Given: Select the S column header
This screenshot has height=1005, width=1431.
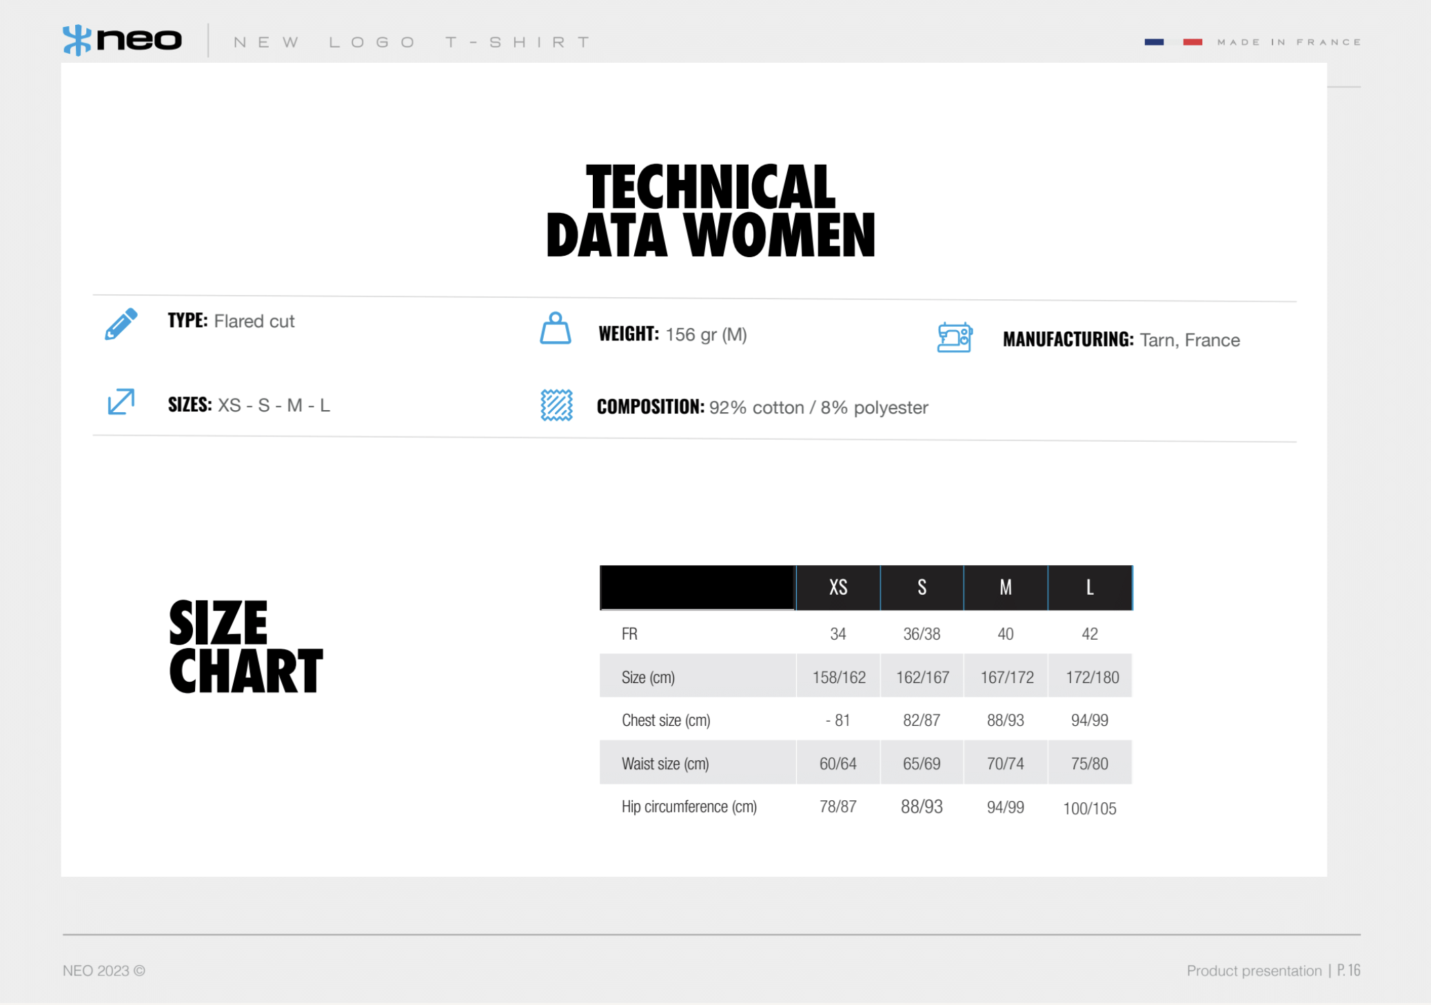Looking at the screenshot, I should (x=922, y=587).
